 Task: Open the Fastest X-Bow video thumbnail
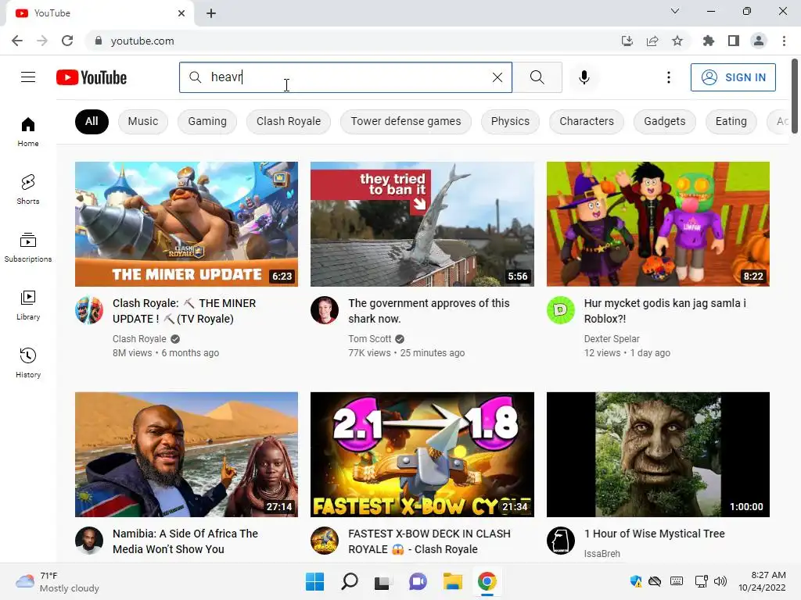coord(422,455)
